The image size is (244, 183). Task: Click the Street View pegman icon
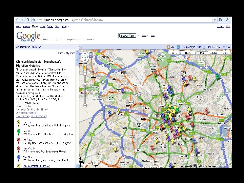pyautogui.click(x=85, y=68)
